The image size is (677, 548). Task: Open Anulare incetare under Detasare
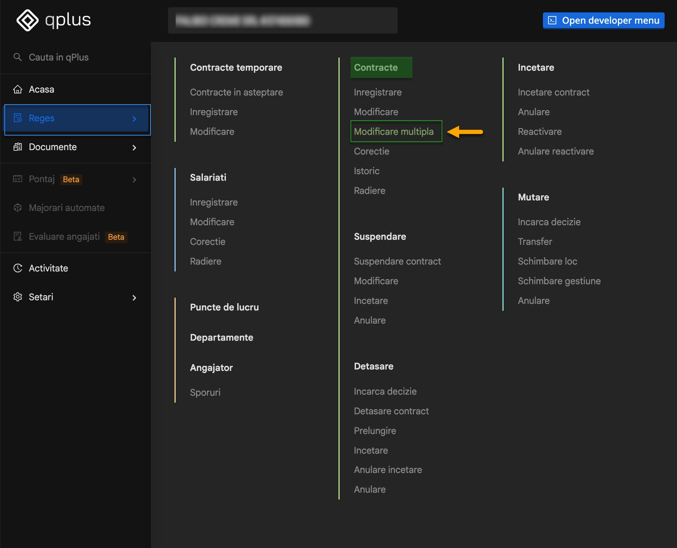click(388, 470)
